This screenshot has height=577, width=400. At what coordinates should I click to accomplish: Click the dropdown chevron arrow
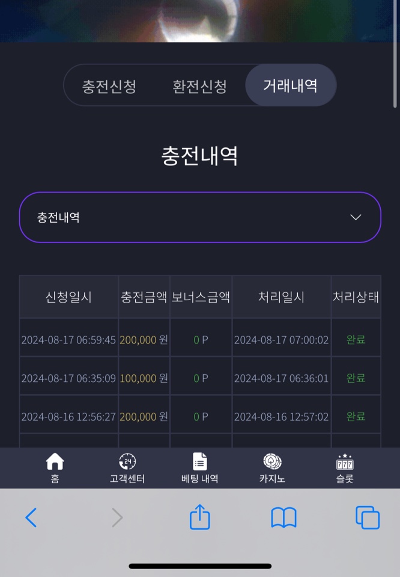click(x=356, y=217)
